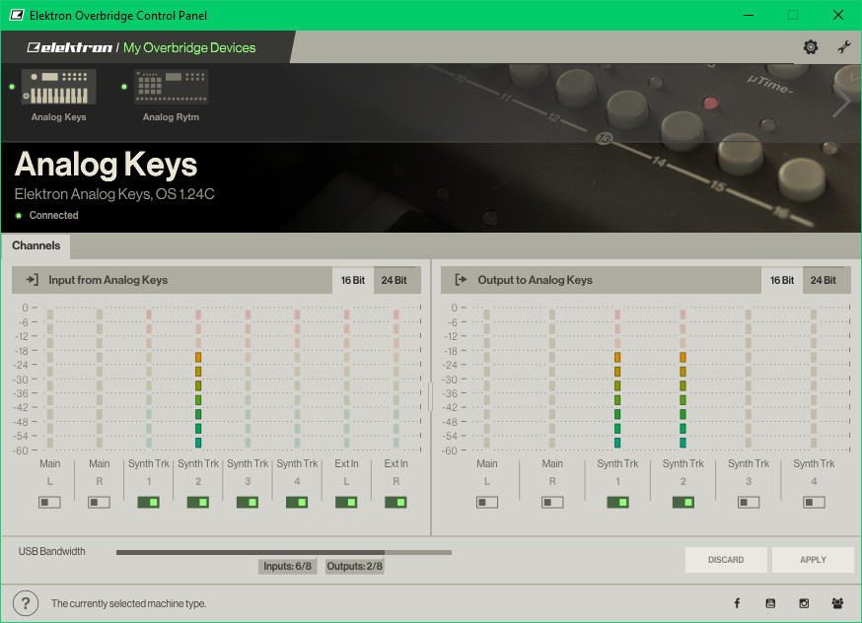The width and height of the screenshot is (862, 623).
Task: Enable the output Synth Trk 4 toggle
Action: [x=814, y=502]
